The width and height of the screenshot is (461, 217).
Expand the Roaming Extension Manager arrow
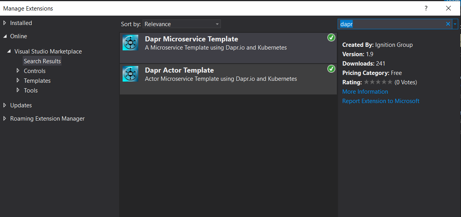click(x=5, y=118)
